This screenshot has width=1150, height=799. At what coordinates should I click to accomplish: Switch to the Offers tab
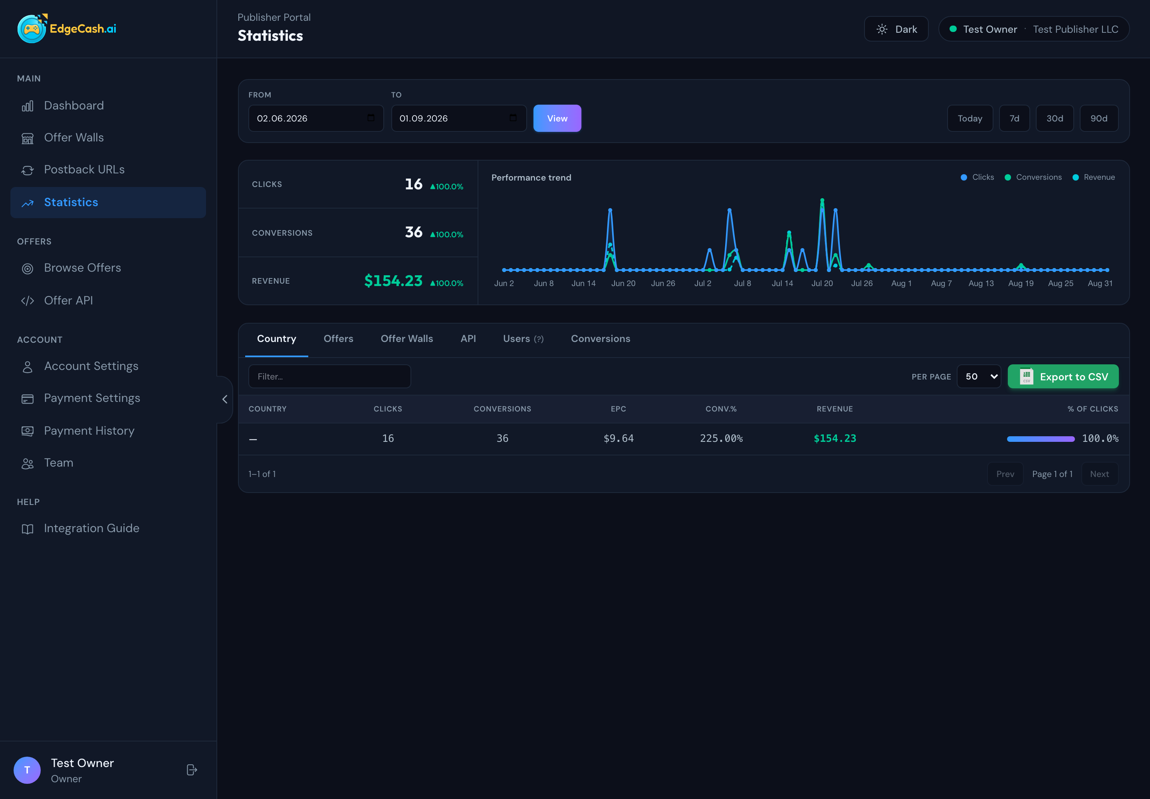click(338, 339)
